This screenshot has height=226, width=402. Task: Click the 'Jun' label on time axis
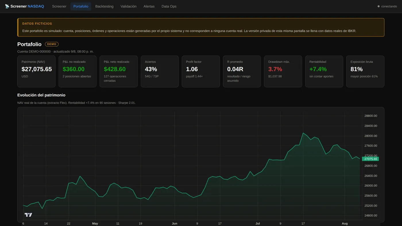point(175,223)
